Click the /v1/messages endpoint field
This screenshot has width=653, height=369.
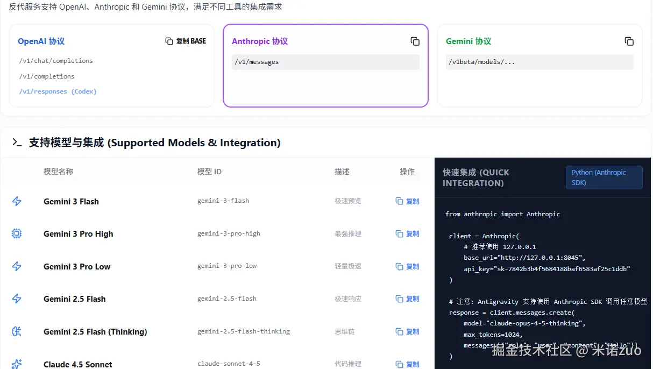point(325,62)
